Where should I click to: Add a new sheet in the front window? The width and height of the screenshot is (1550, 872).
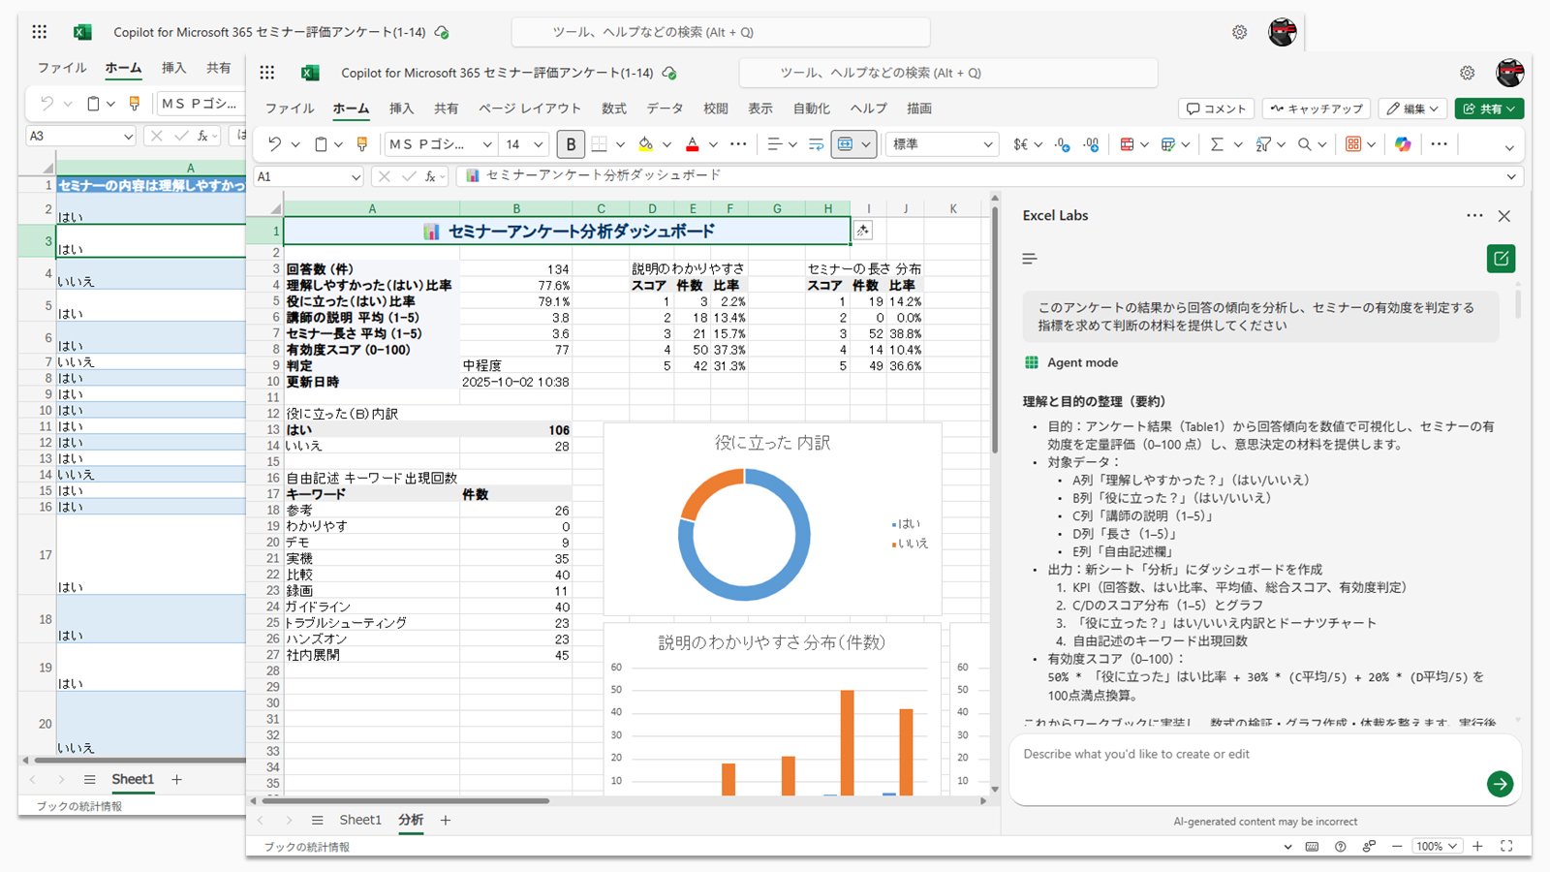446,820
